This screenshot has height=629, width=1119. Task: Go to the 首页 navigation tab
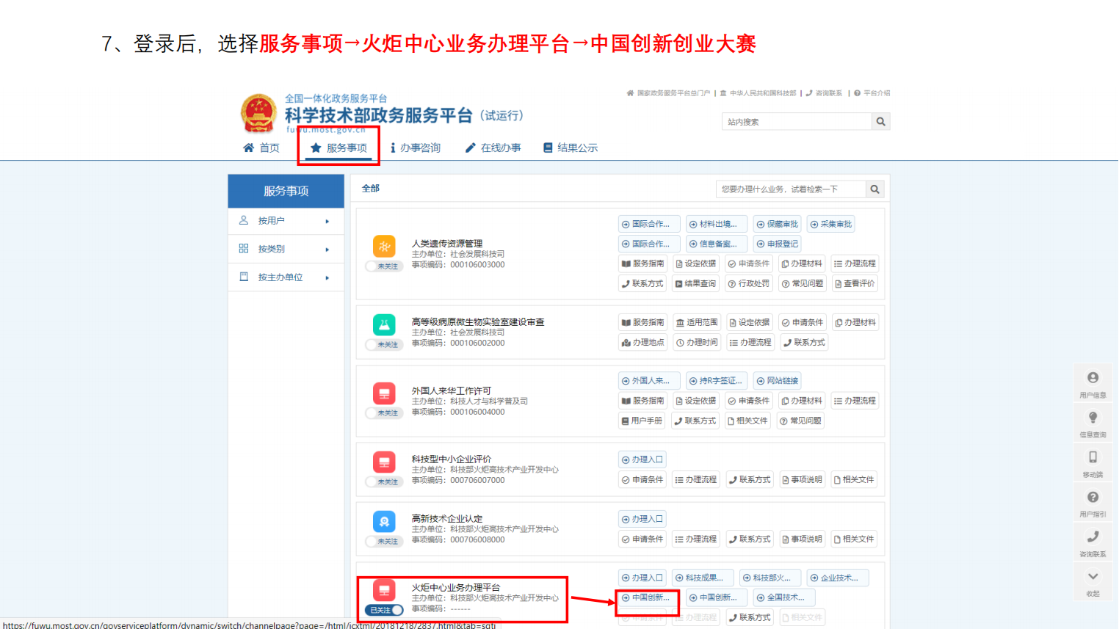[x=261, y=148]
